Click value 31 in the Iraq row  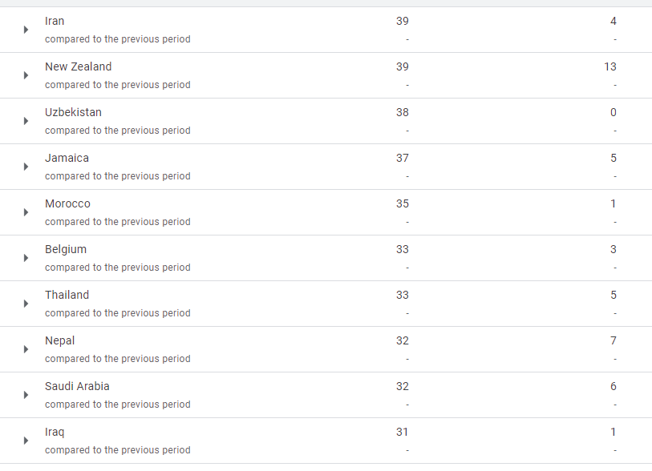pyautogui.click(x=402, y=432)
